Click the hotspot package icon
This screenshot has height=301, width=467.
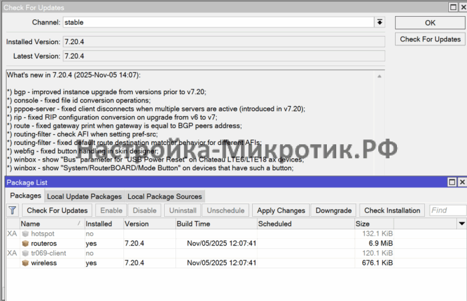coord(25,234)
